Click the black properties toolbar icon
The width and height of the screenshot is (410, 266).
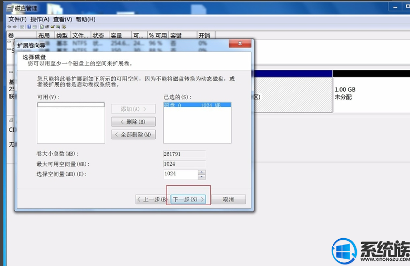tap(47, 27)
